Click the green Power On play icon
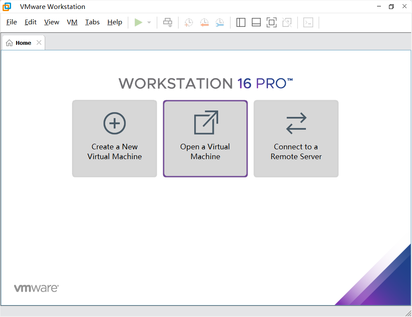412x317 pixels. pos(138,22)
